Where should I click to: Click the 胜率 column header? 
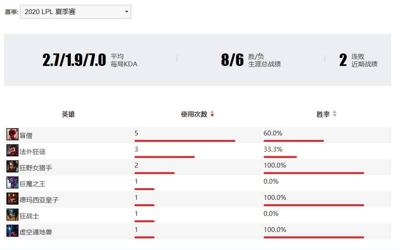[323, 114]
